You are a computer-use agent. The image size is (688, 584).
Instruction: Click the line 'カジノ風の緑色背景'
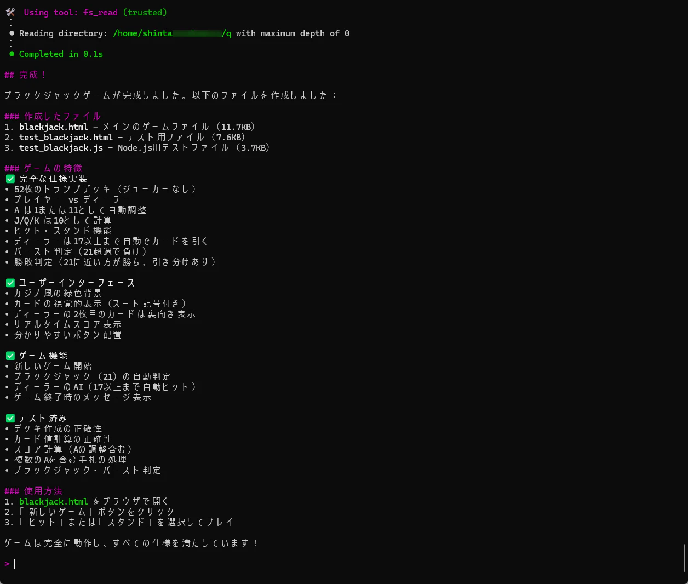58,293
